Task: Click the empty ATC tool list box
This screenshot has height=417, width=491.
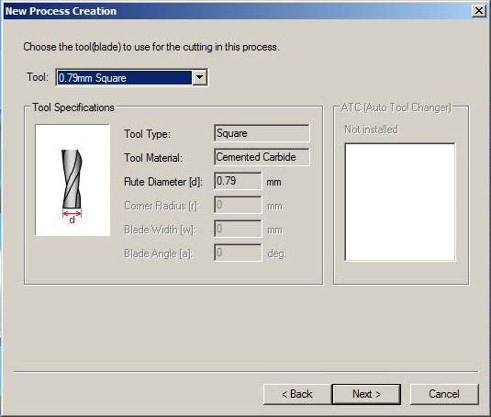Action: [x=400, y=202]
